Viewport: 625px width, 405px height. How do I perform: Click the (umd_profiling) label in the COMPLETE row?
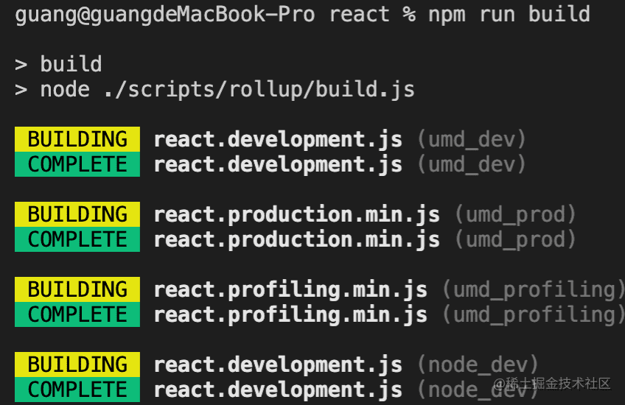click(533, 314)
